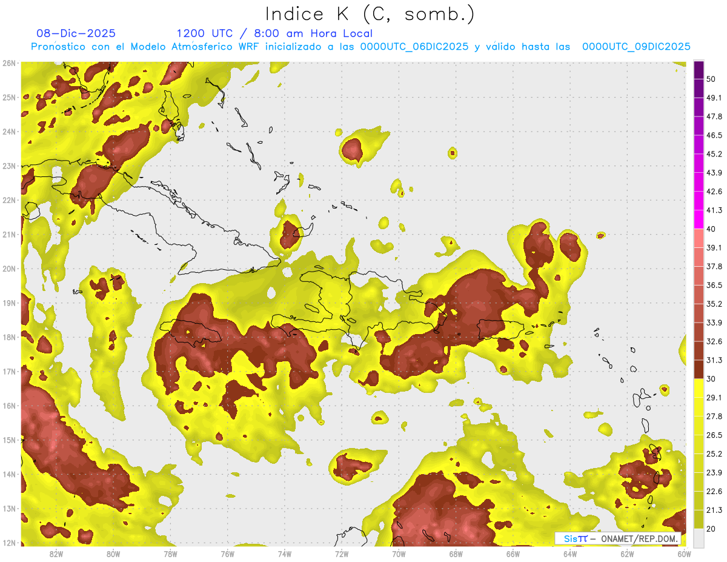Click the SisPI ONAMET/REP.DOM. credit label
727x562 pixels.
pos(617,538)
